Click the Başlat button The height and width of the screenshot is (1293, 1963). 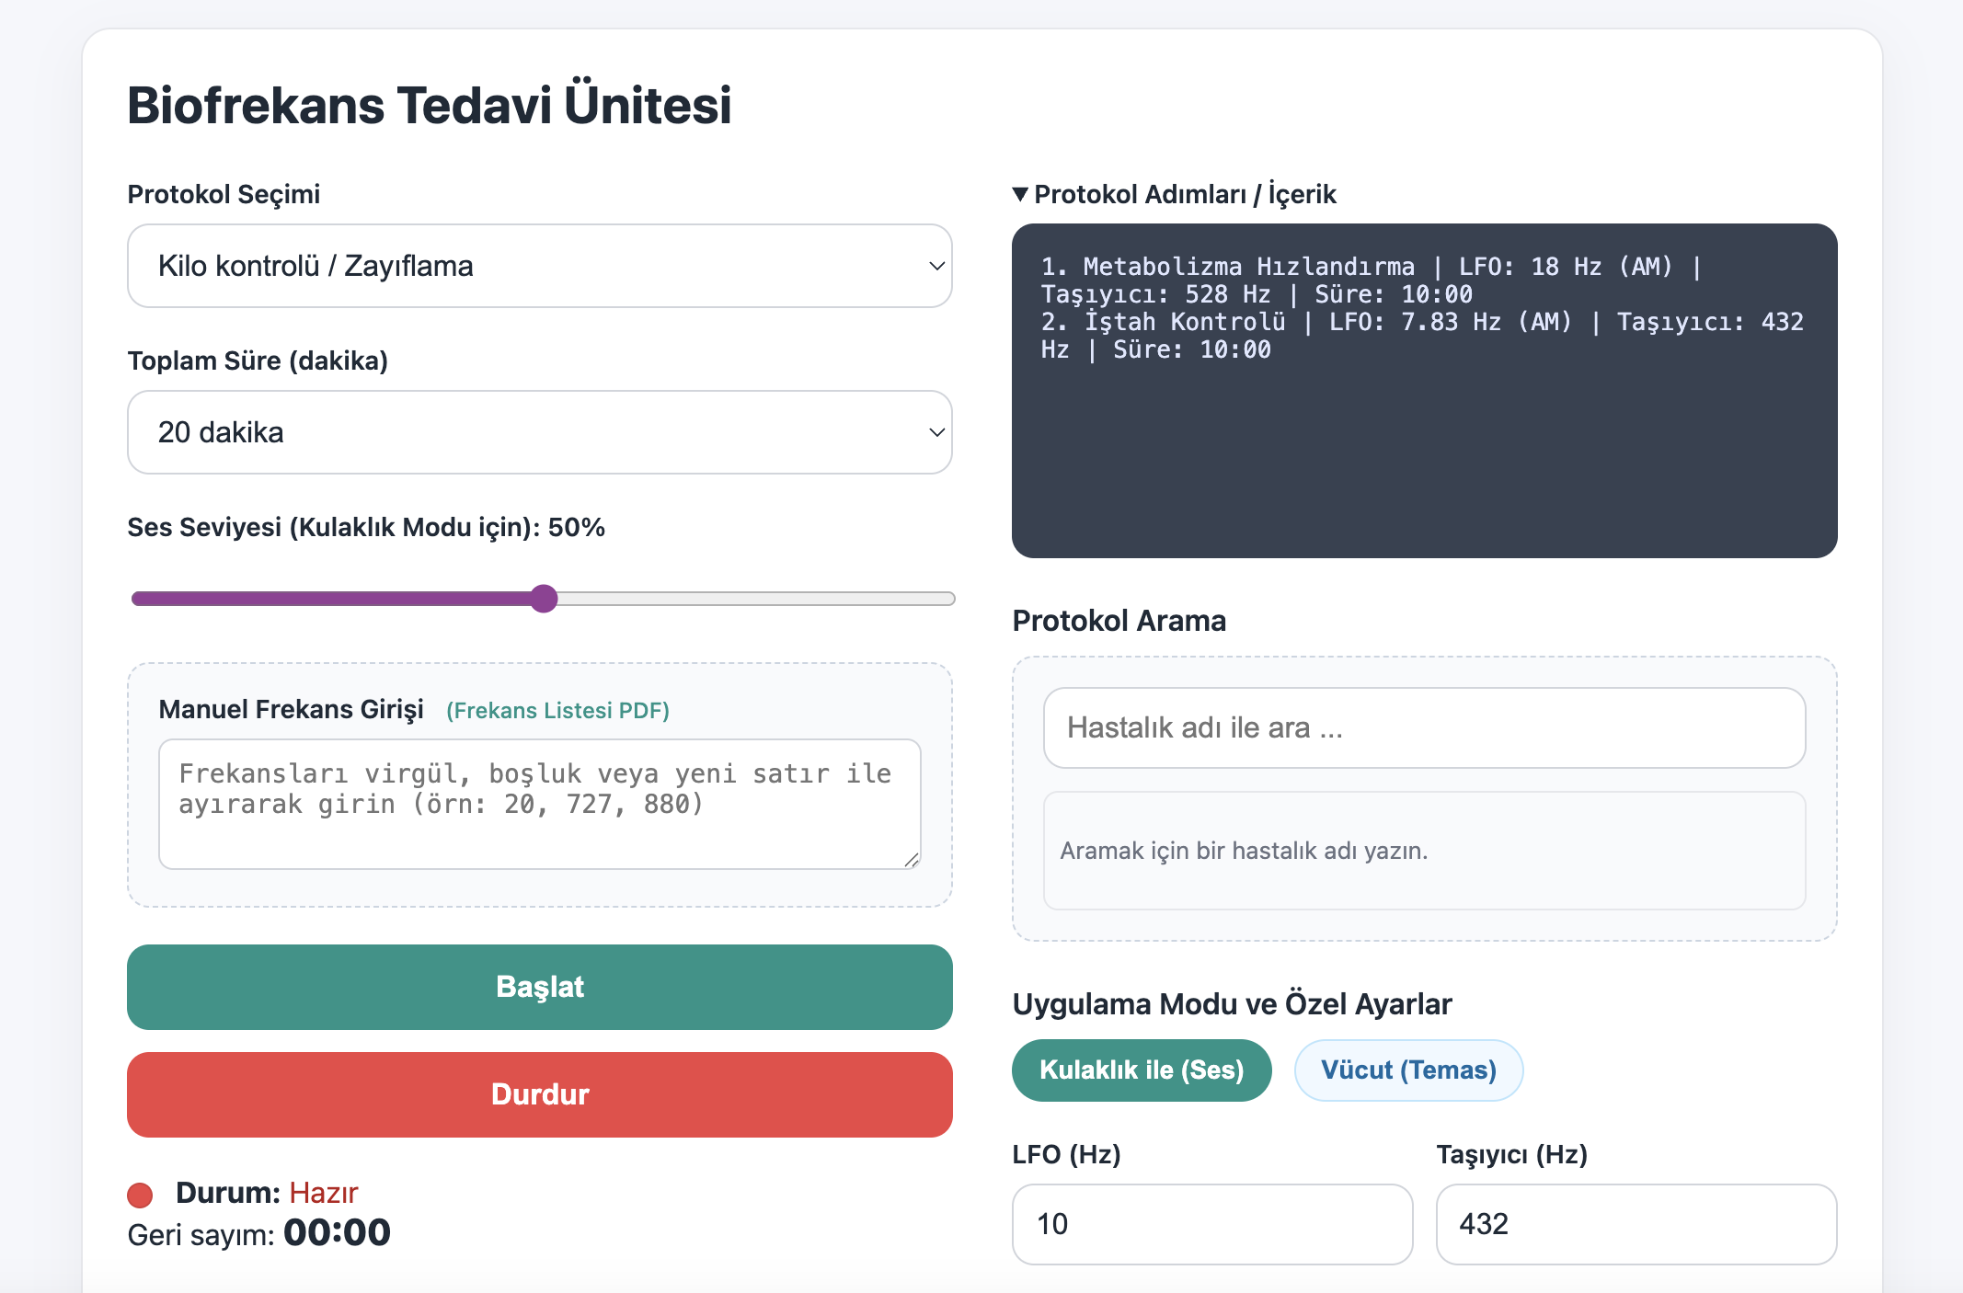pos(539,987)
